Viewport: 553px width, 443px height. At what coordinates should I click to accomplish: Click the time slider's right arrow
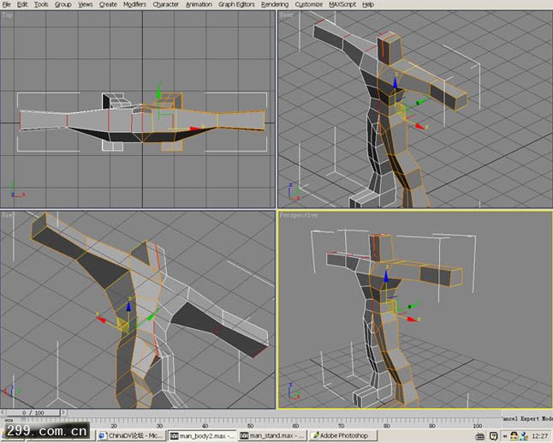coord(63,412)
